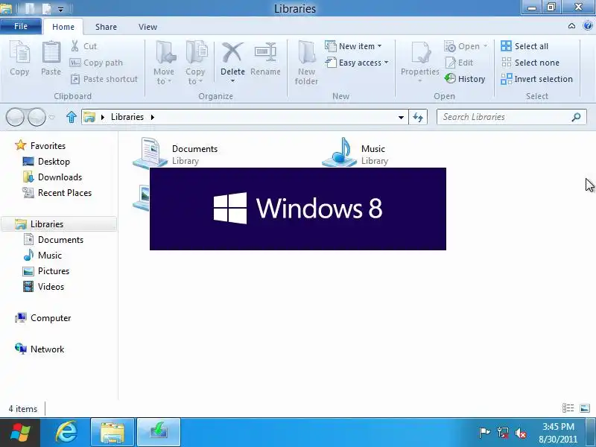596x447 pixels.
Task: Open the File menu
Action: click(21, 26)
